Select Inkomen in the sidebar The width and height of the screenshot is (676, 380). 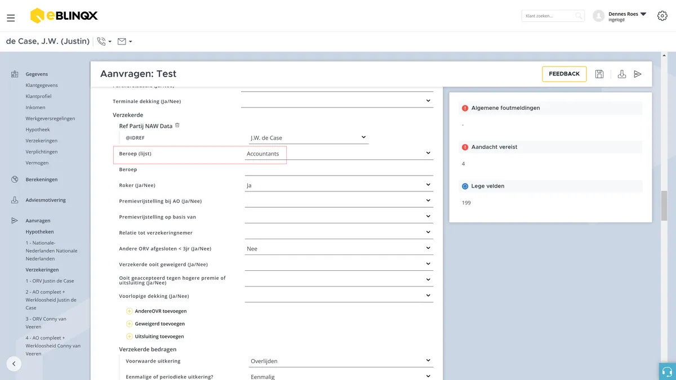(x=35, y=108)
